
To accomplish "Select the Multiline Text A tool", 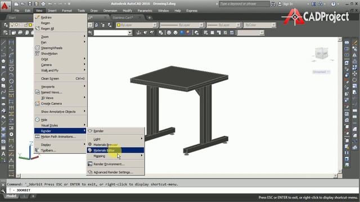I will click(3, 154).
